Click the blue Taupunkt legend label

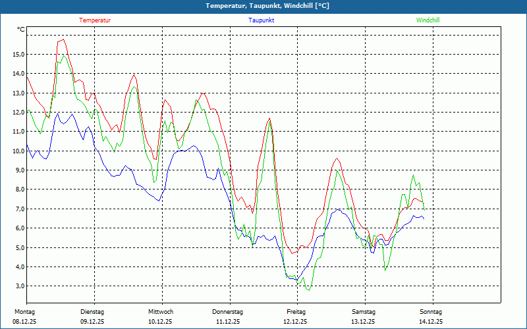click(x=261, y=20)
